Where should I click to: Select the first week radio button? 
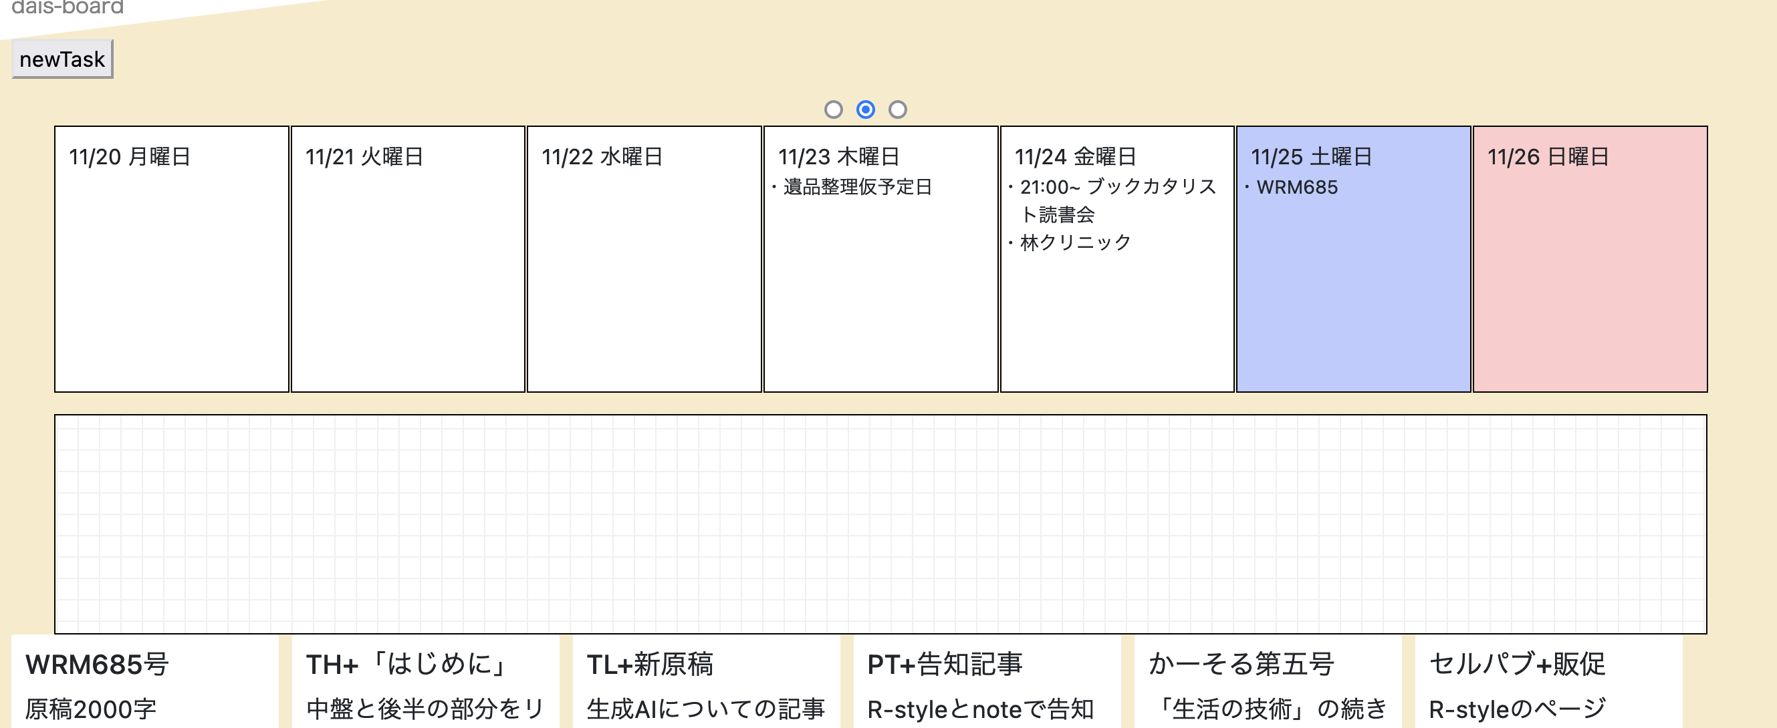coord(833,110)
